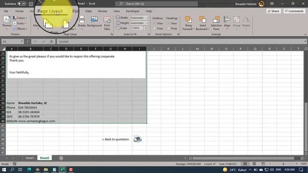The image size is (308, 173).
Task: Adjust the zoom slider
Action: [x=283, y=164]
